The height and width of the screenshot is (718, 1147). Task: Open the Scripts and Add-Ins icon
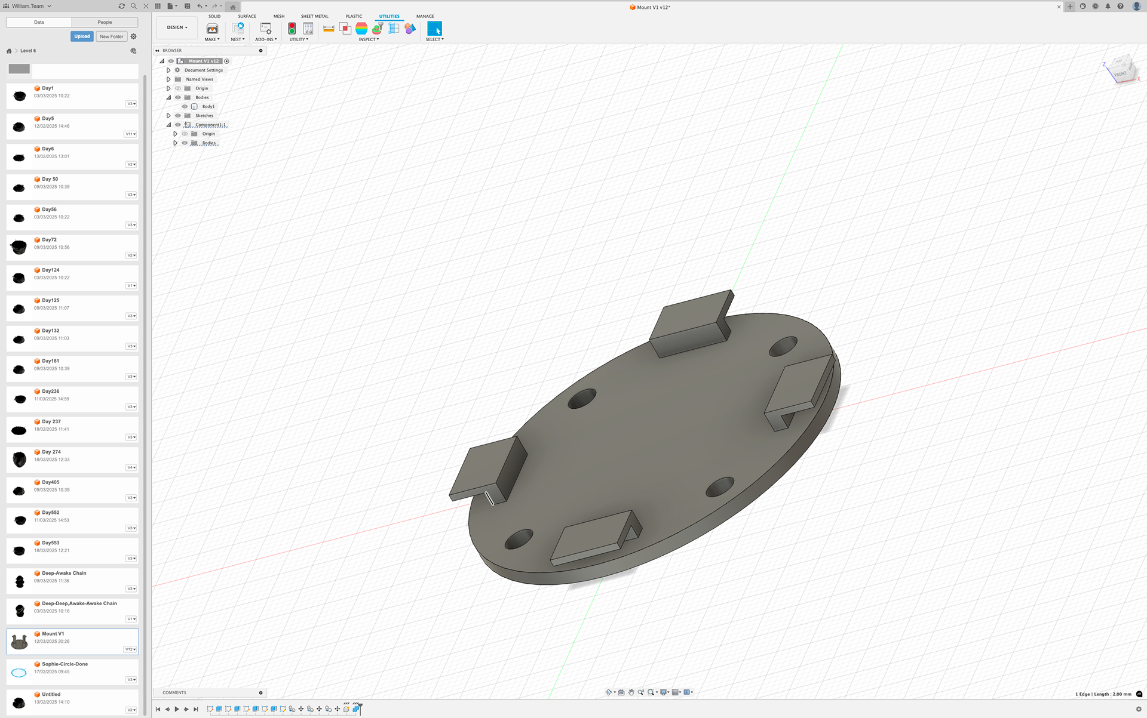tap(266, 29)
